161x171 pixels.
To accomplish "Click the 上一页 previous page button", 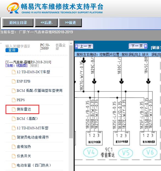I will pos(84,46).
